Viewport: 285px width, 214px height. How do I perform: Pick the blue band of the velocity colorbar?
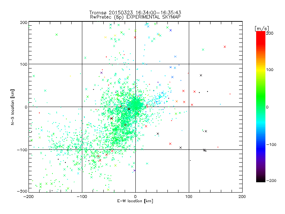(x=261, y=148)
